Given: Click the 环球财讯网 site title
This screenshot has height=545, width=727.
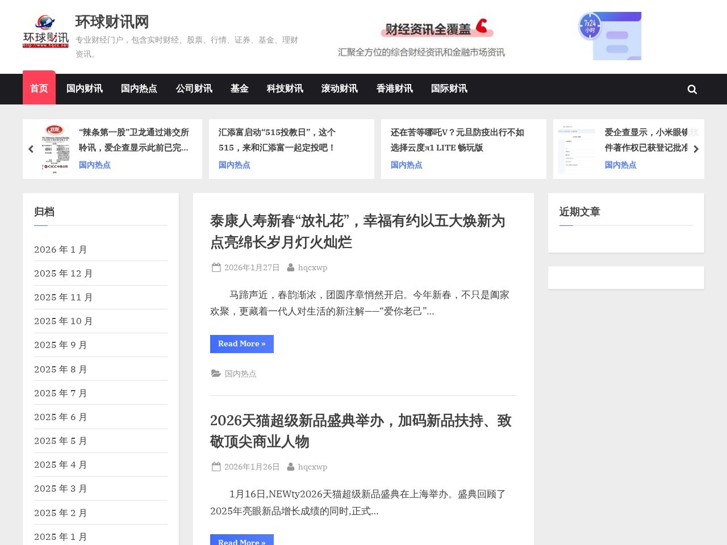Looking at the screenshot, I should pos(112,22).
